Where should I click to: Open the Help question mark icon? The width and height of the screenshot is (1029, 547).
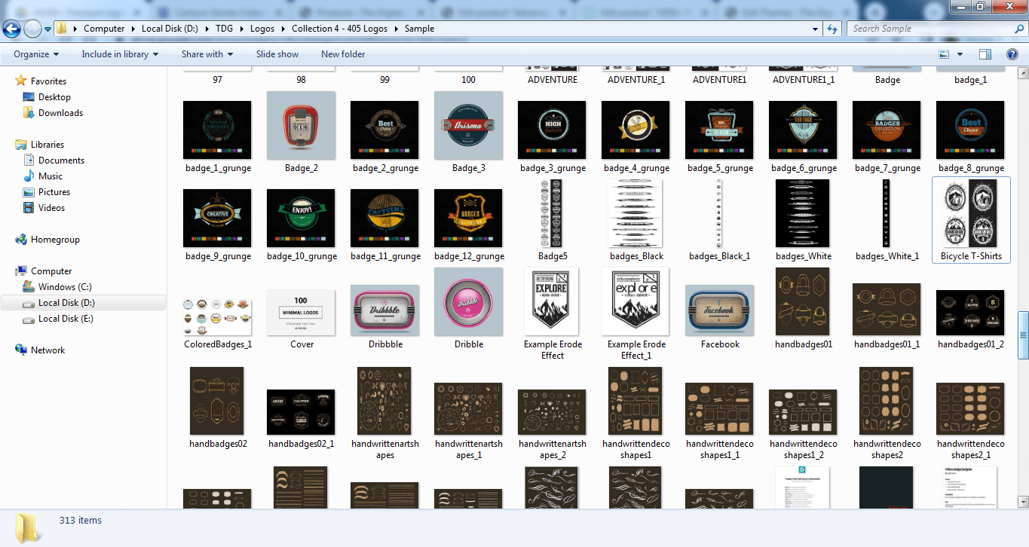coord(1010,54)
